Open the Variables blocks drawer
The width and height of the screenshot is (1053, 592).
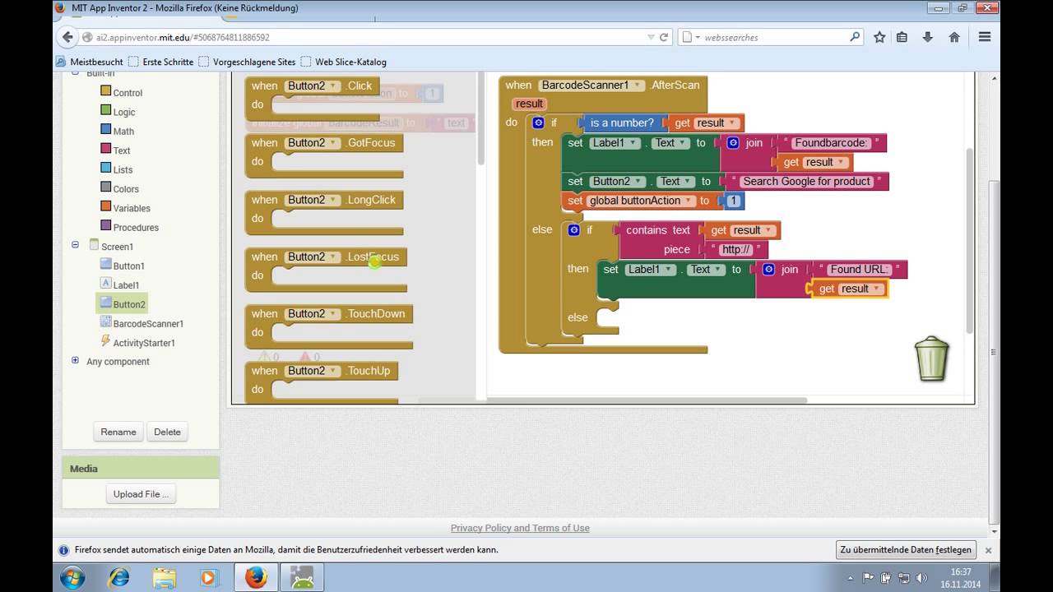pos(125,208)
